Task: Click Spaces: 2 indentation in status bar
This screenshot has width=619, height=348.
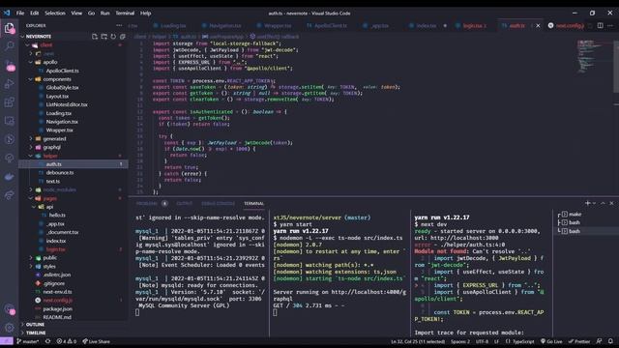Action: 460,341
